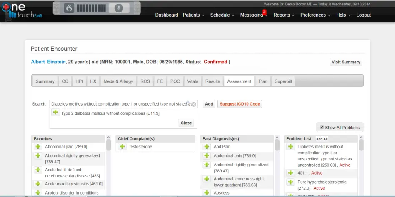The image size is (395, 197).
Task: Switch to the CC tab
Action: (65, 81)
